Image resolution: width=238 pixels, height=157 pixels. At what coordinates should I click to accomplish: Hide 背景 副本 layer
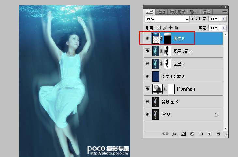147,101
